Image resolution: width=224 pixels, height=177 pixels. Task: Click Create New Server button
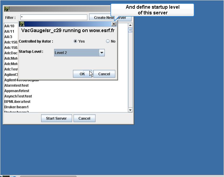click(x=110, y=18)
